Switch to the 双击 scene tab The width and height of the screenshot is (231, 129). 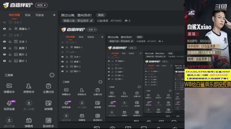coord(27,15)
